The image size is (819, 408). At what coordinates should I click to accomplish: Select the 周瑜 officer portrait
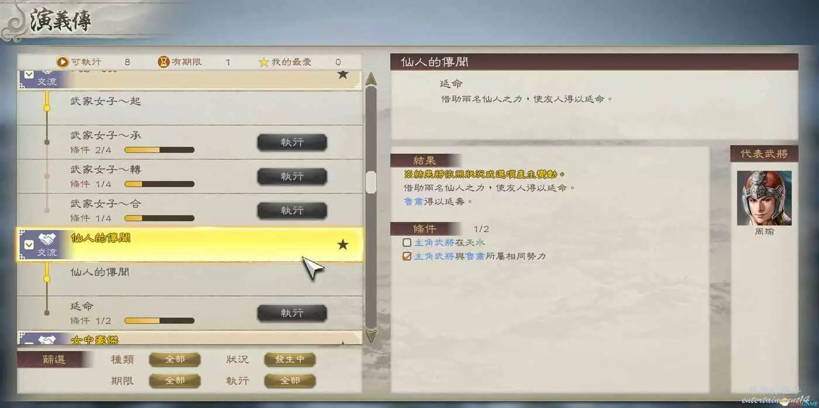point(764,198)
